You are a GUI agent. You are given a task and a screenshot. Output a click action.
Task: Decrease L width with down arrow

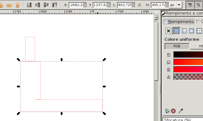click(x=134, y=6)
